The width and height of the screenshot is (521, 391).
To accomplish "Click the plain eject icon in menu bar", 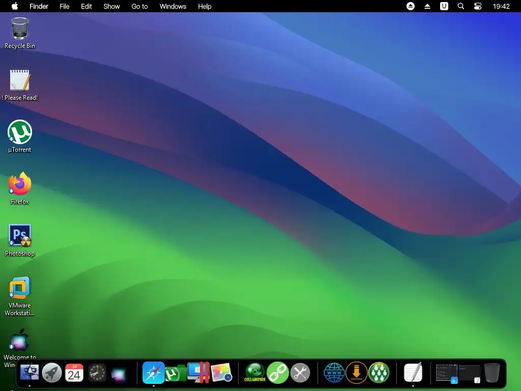I will pyautogui.click(x=427, y=6).
